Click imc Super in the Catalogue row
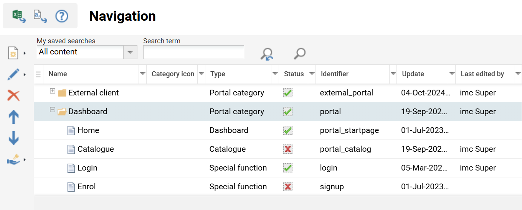This screenshot has width=522, height=210. point(478,149)
